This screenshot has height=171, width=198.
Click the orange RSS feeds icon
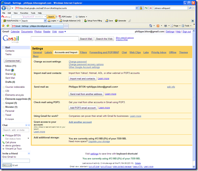tap(158, 26)
